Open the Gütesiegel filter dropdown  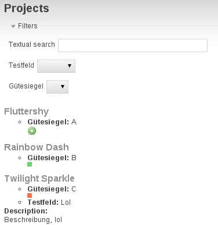click(57, 87)
